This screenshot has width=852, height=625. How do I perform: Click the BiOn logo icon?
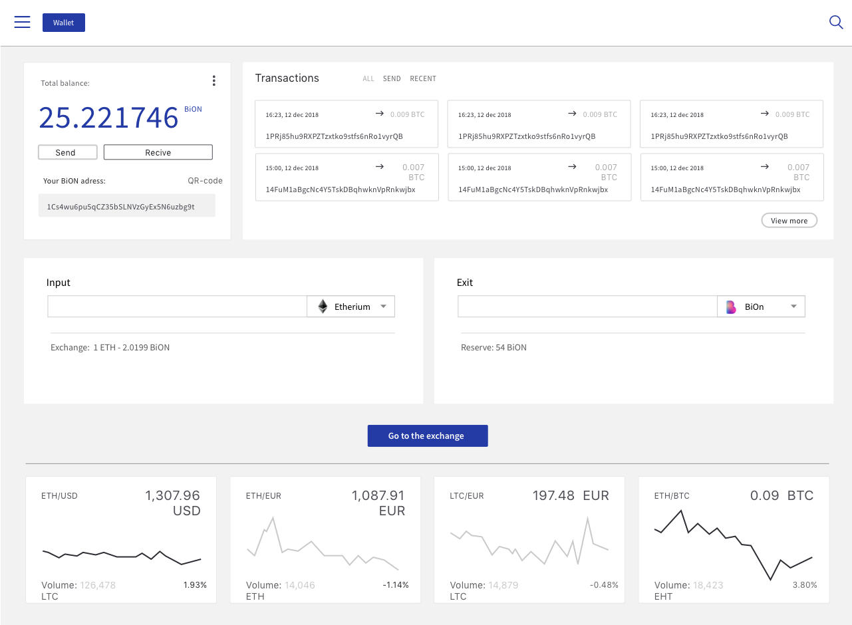[731, 307]
